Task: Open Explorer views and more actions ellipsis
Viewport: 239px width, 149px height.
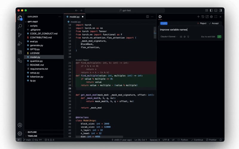Action: [x=60, y=17]
